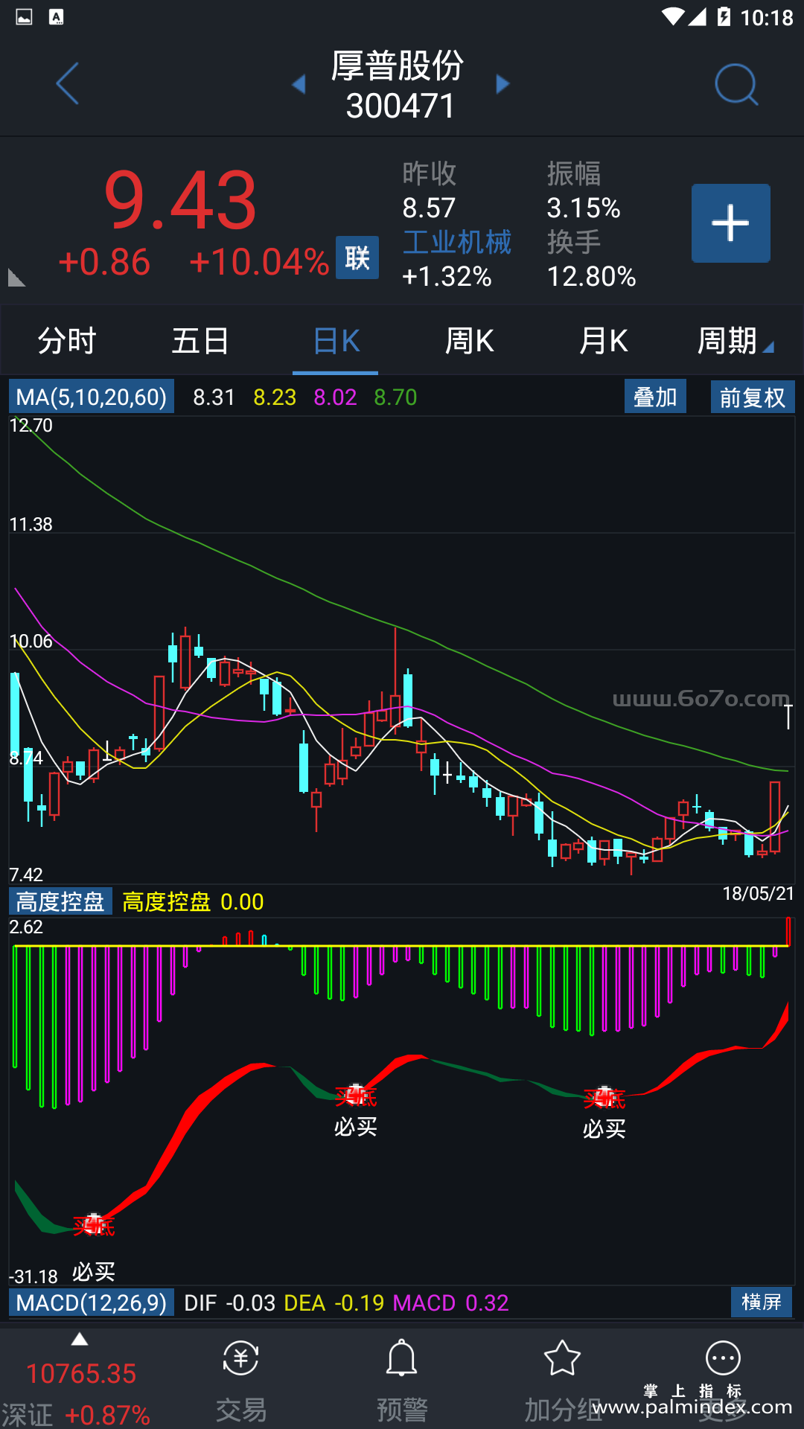Tap the MACD value 0.32

pos(487,1302)
